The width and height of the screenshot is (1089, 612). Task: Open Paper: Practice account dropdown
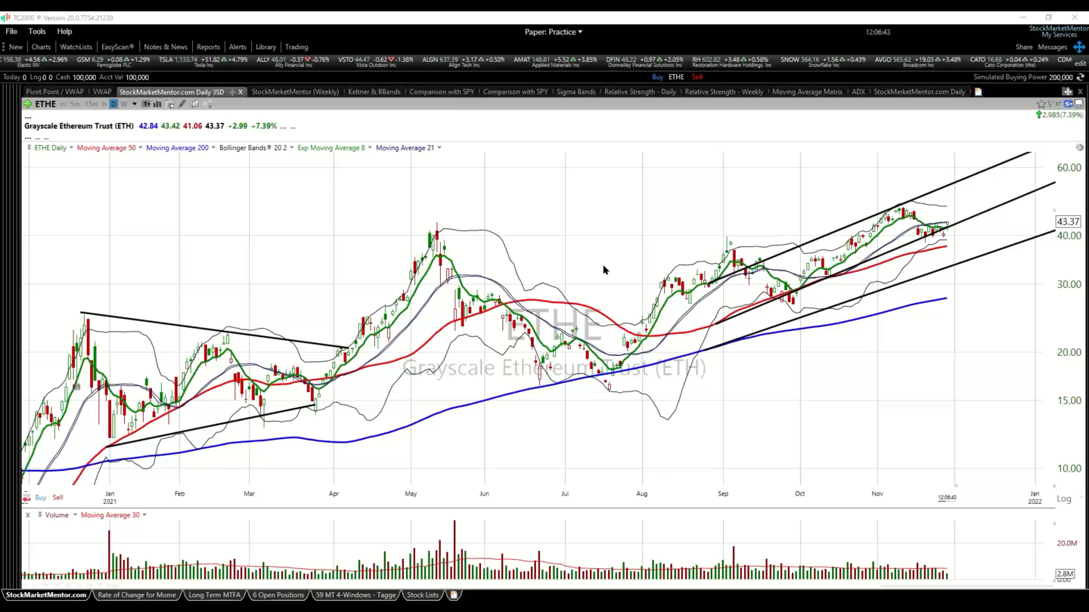pos(554,32)
